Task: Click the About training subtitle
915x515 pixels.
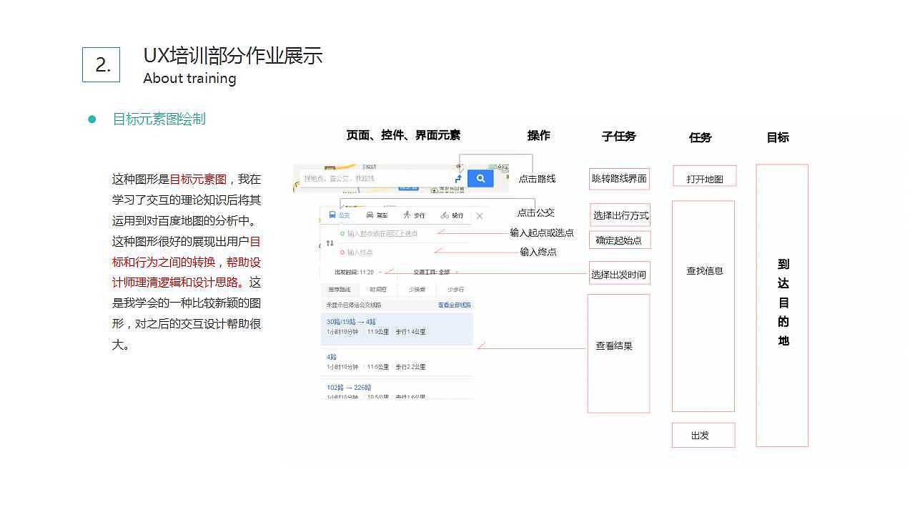Action: [x=189, y=79]
